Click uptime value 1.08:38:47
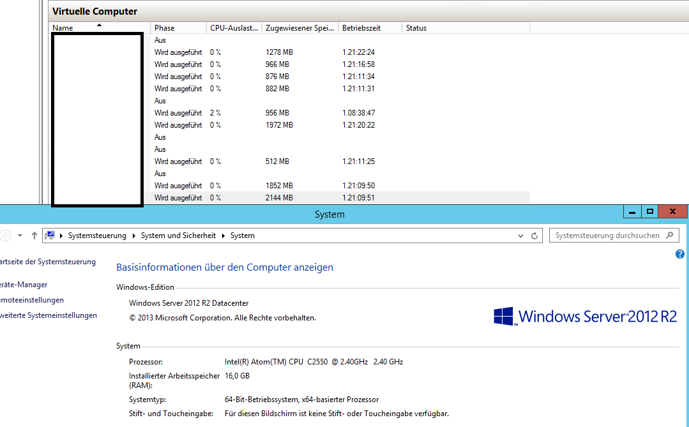This screenshot has width=689, height=427. 359,113
